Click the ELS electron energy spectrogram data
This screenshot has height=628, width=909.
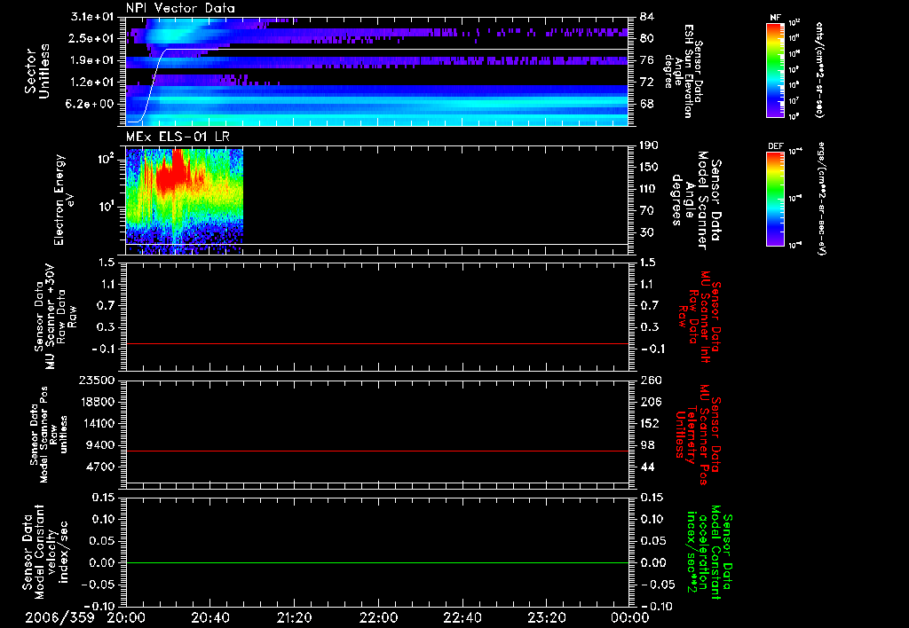[x=185, y=200]
